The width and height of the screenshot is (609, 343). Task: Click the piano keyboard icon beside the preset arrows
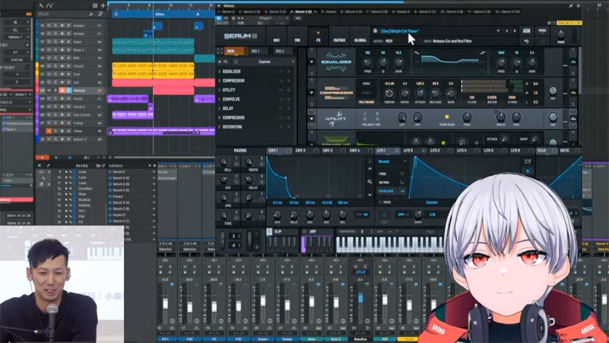(526, 31)
